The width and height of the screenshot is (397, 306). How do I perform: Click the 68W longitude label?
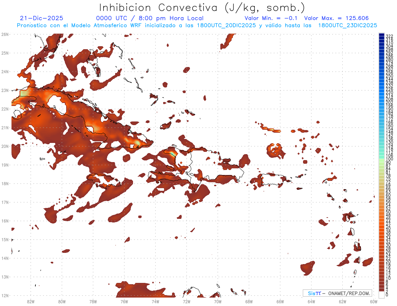[x=249, y=301]
